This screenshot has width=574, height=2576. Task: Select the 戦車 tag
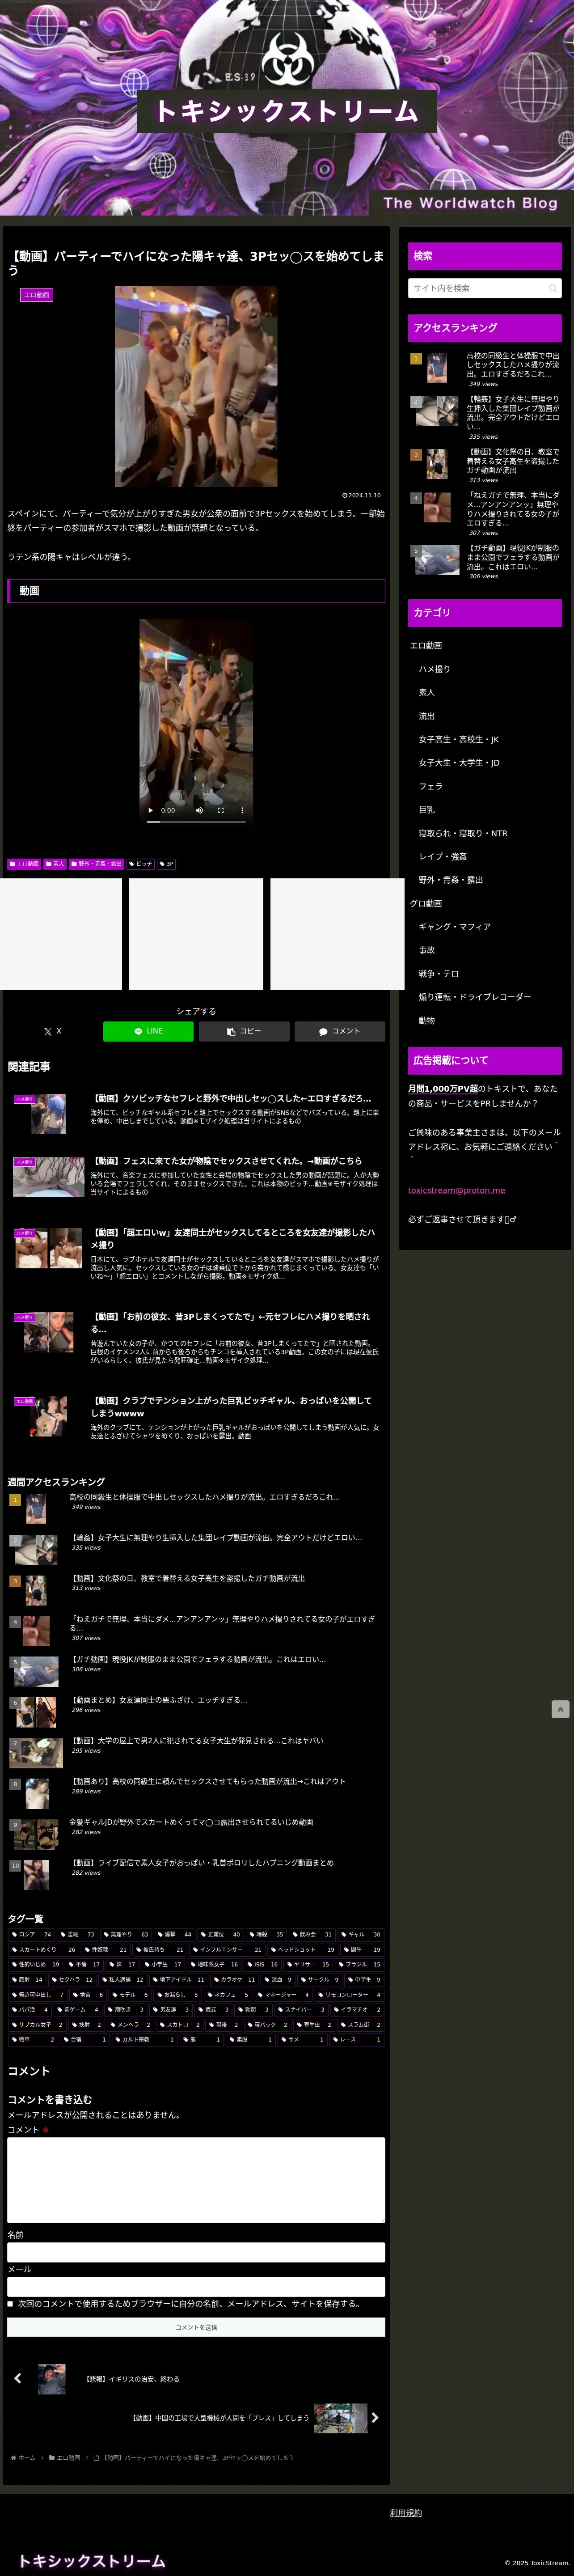[33, 2039]
